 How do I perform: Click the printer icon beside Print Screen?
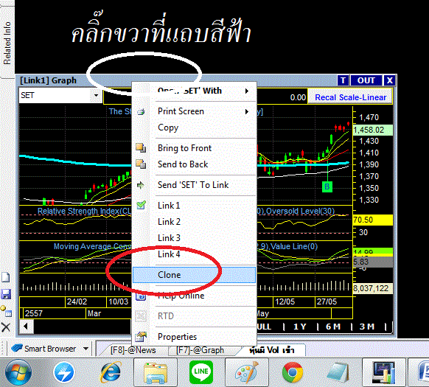tap(141, 111)
